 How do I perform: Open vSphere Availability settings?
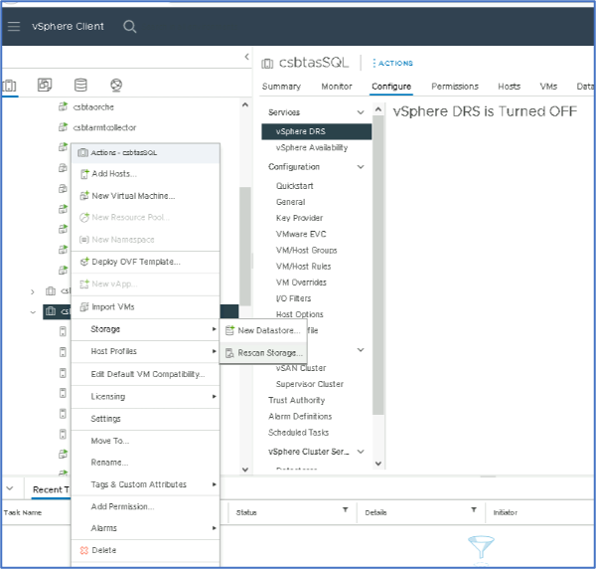(x=311, y=147)
